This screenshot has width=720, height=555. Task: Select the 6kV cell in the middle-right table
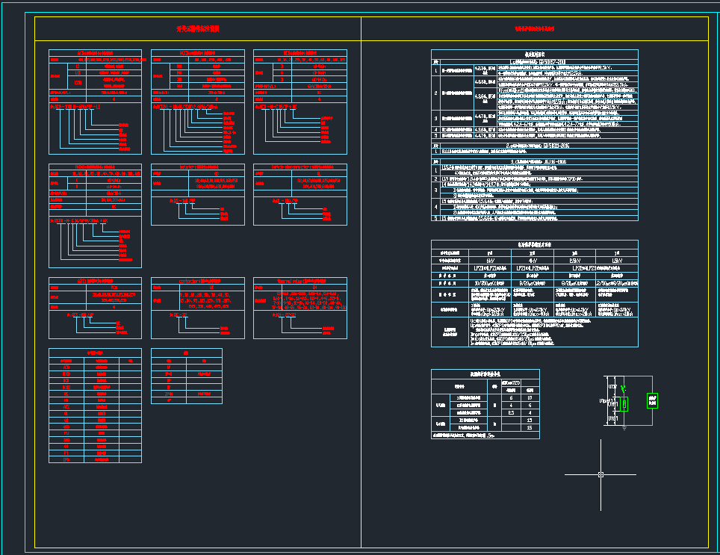pos(489,261)
